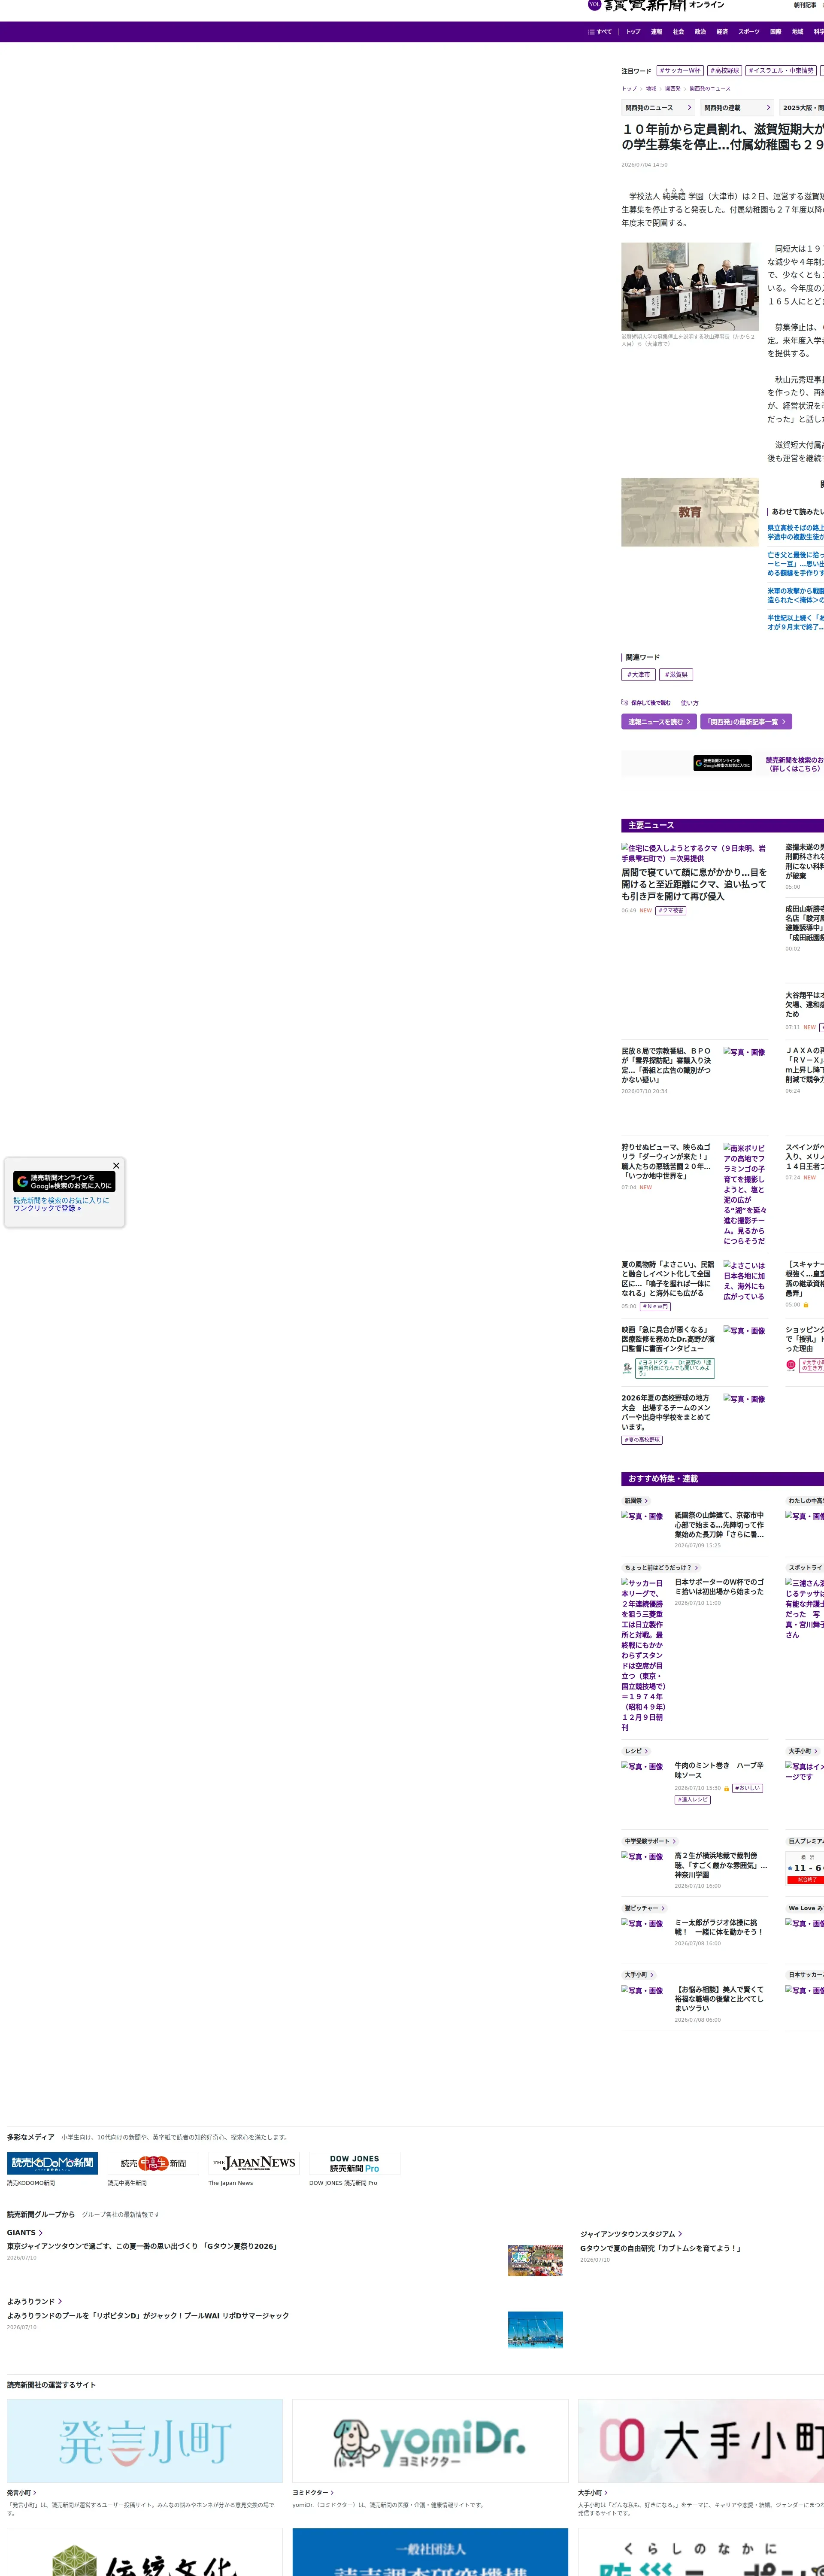Open the ヨミドクター site link below banner
Screen dimensions: 824x2576
[313, 2493]
